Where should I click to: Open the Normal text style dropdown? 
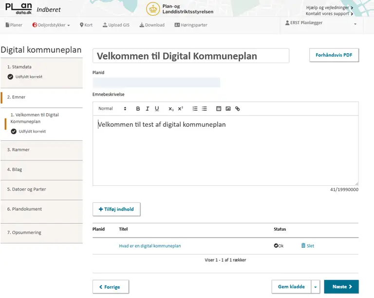[112, 109]
